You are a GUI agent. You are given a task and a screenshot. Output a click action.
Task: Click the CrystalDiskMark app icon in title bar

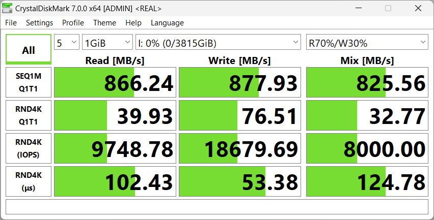(7, 8)
